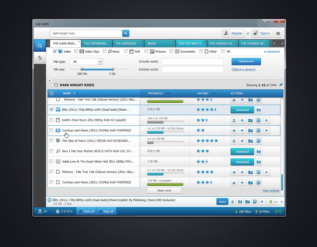The width and height of the screenshot is (317, 247).
Task: Play the Earth's Final Hours file
Action: tap(267, 121)
